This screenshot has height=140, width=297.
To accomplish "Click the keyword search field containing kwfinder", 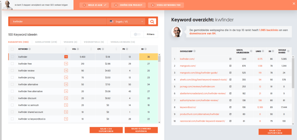I will 58,22.
